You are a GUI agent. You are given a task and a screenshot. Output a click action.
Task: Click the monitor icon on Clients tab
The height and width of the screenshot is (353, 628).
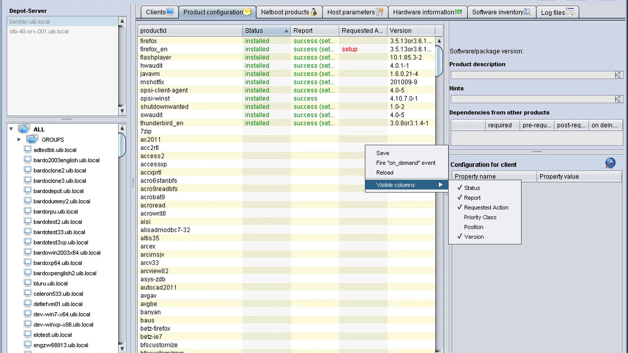pyautogui.click(x=170, y=11)
